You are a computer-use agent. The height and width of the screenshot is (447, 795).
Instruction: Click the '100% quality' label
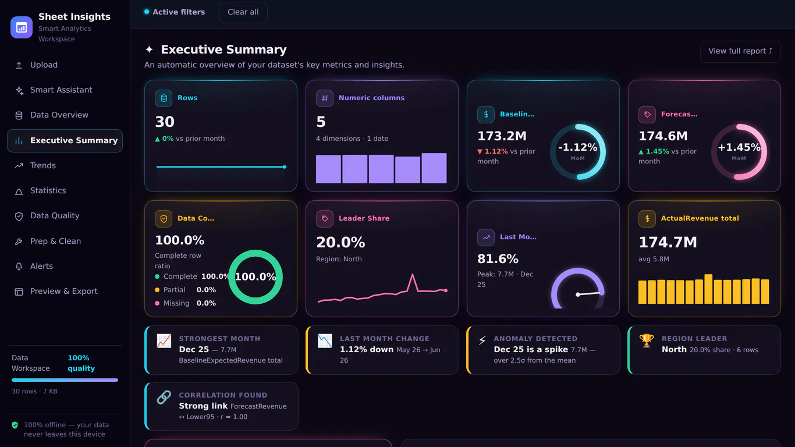coord(81,363)
